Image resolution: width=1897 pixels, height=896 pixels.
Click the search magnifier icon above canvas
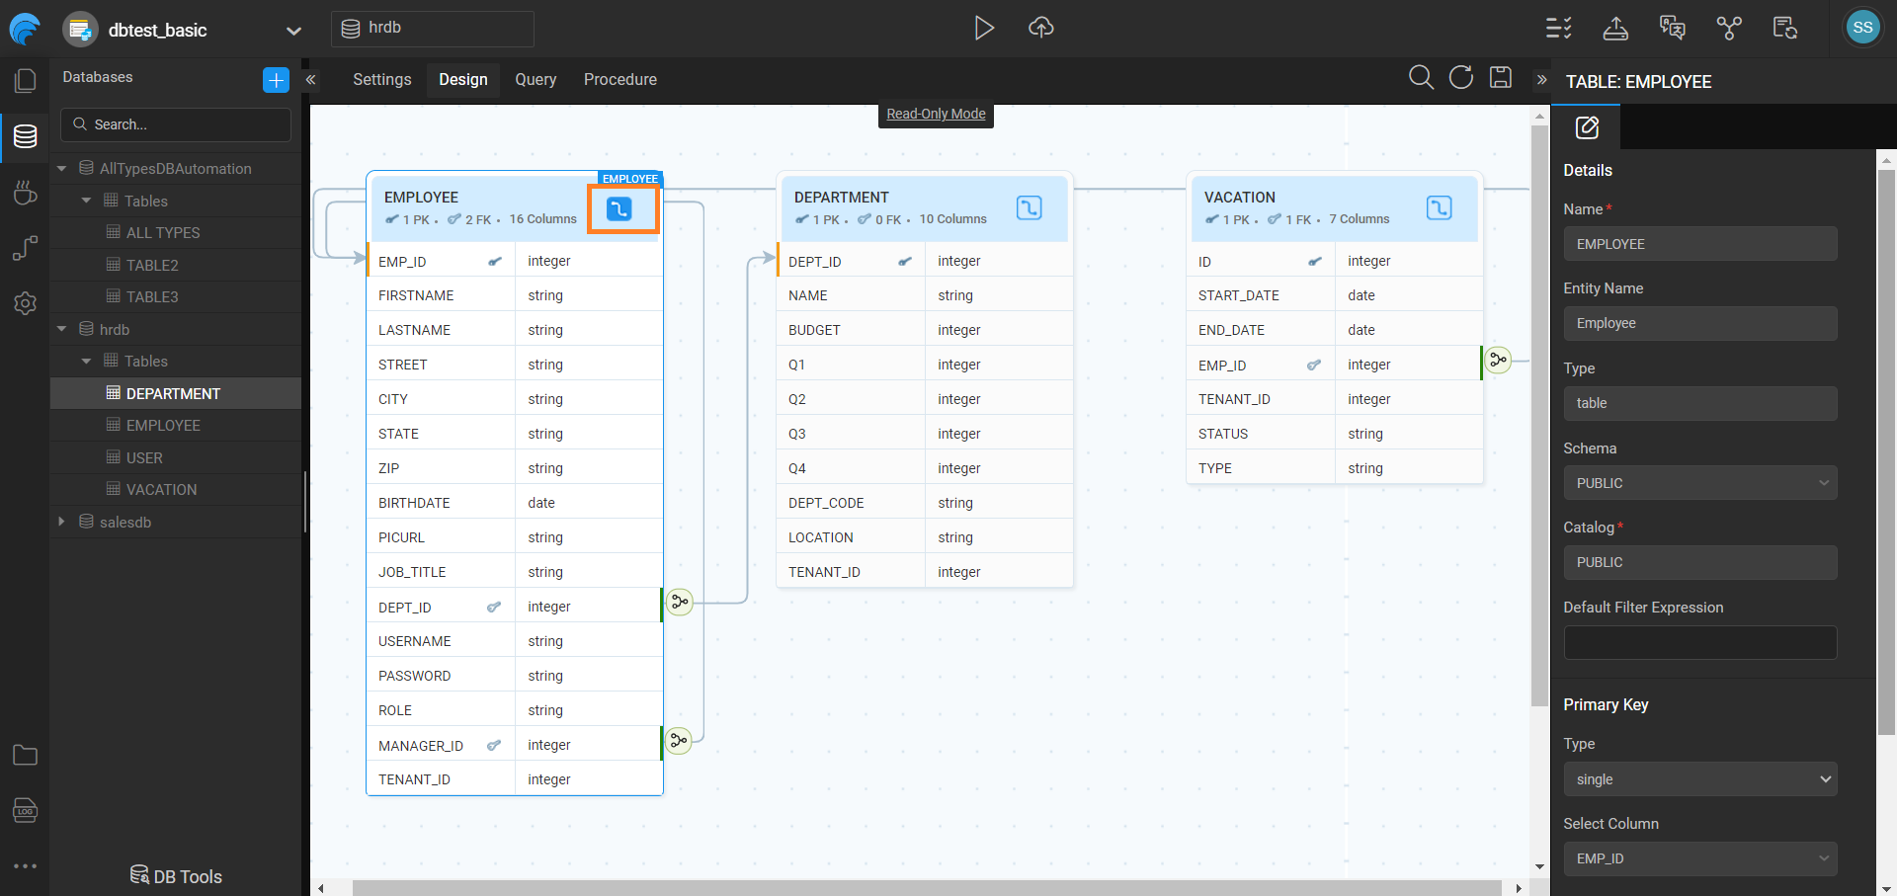[x=1421, y=77]
